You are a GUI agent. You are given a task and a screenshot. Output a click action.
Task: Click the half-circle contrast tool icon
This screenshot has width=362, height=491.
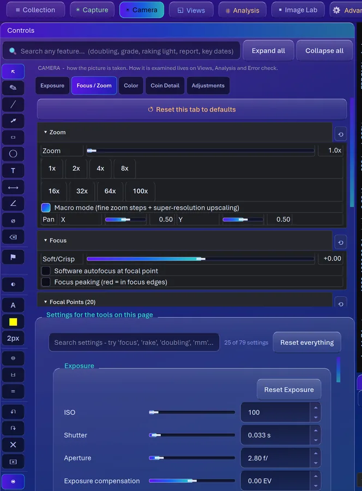[13, 284]
